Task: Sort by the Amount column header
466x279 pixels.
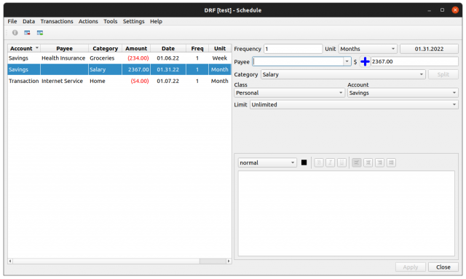Action: click(136, 48)
